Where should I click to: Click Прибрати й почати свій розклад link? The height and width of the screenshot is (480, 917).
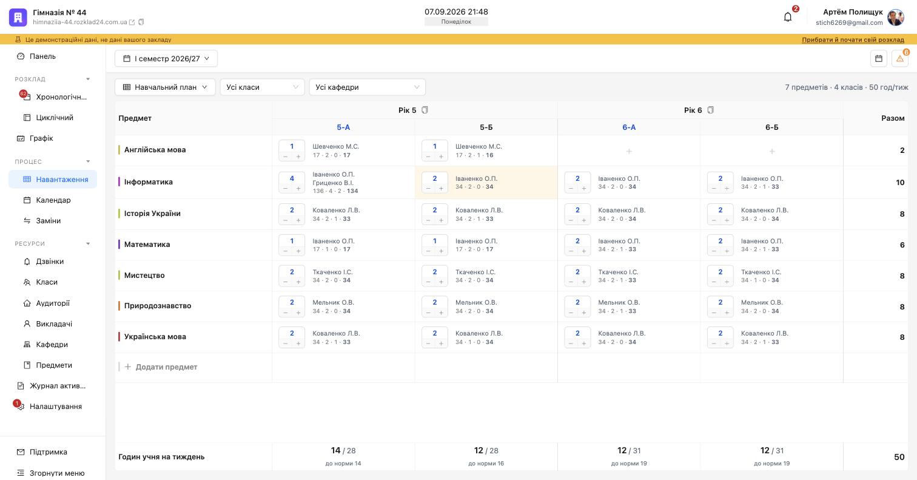[x=853, y=39]
